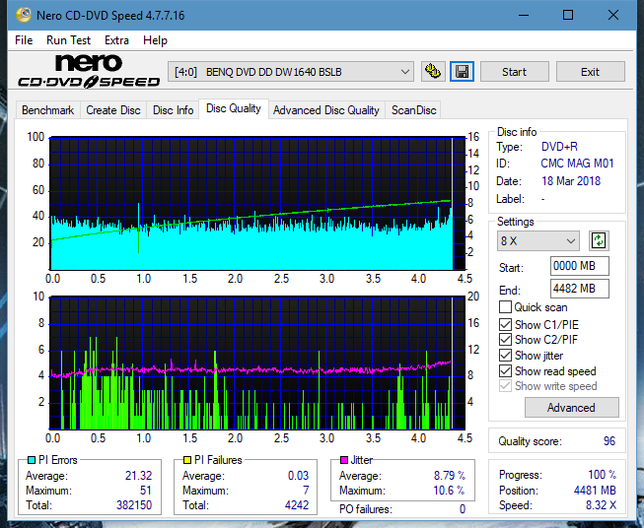Disable Show read speed checkbox
This screenshot has width=644, height=528.
click(x=505, y=370)
